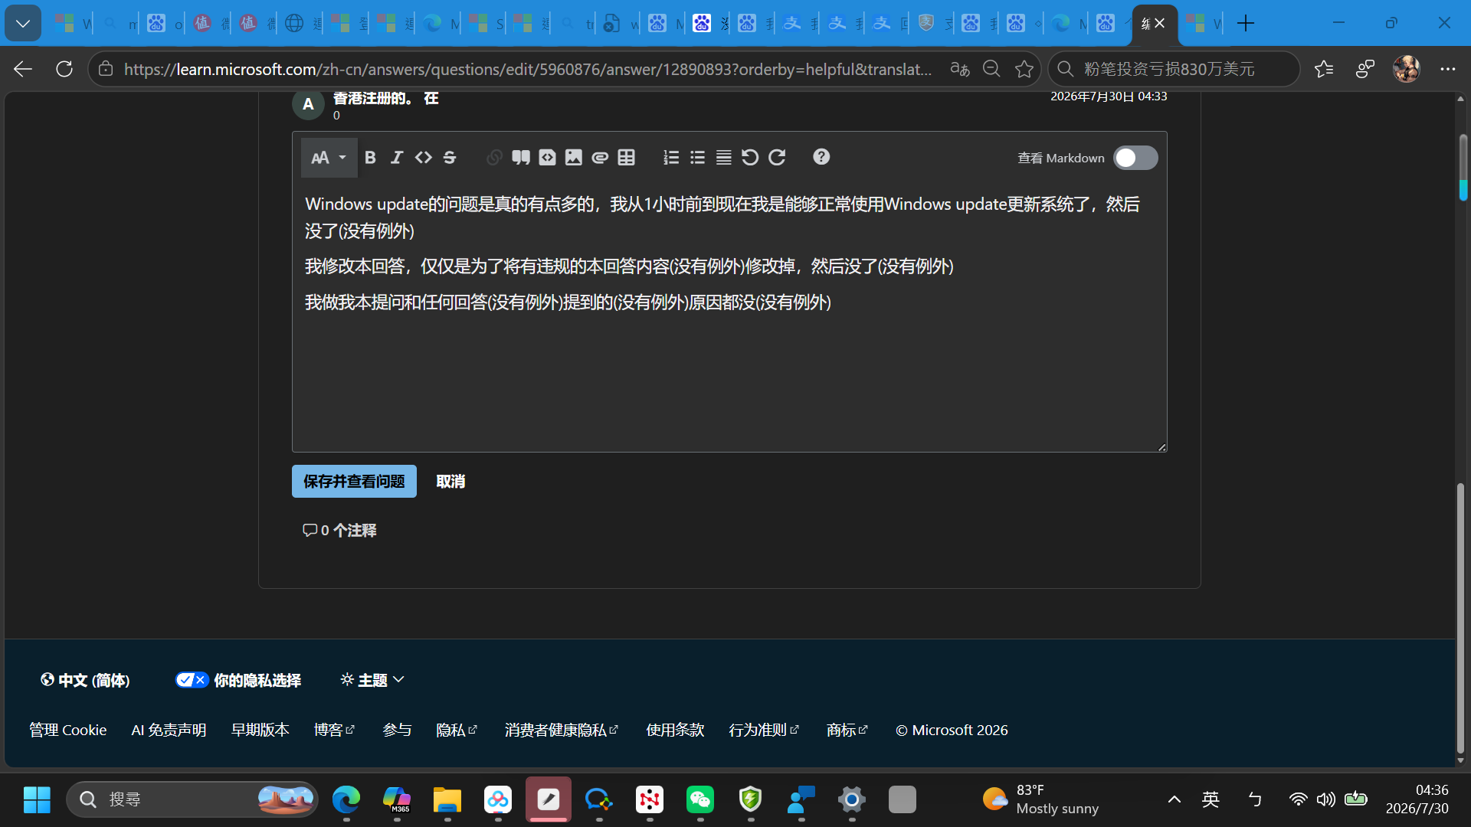
Task: Create a bulleted list
Action: [697, 157]
